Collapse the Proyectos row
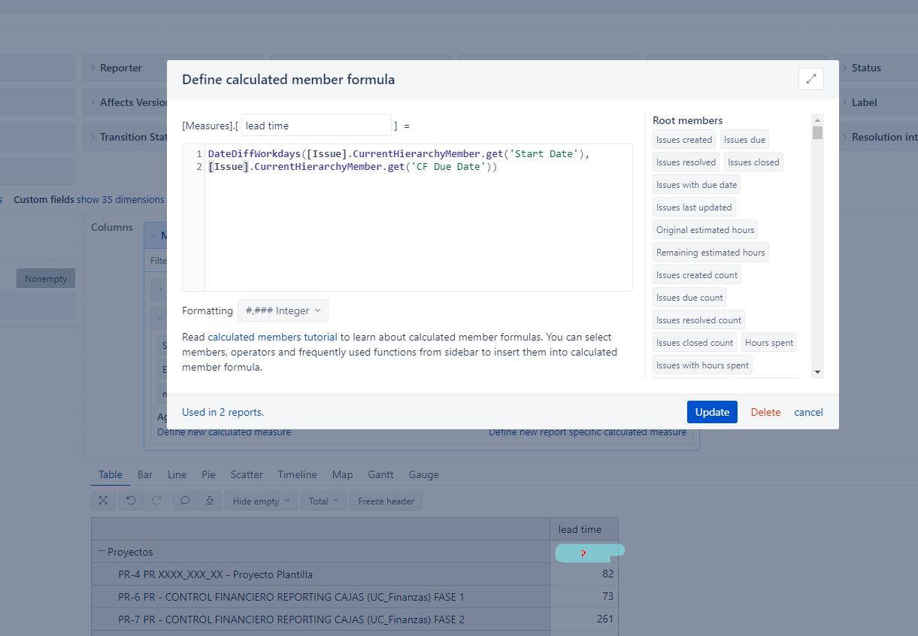Viewport: 918px width, 636px height. (x=101, y=552)
